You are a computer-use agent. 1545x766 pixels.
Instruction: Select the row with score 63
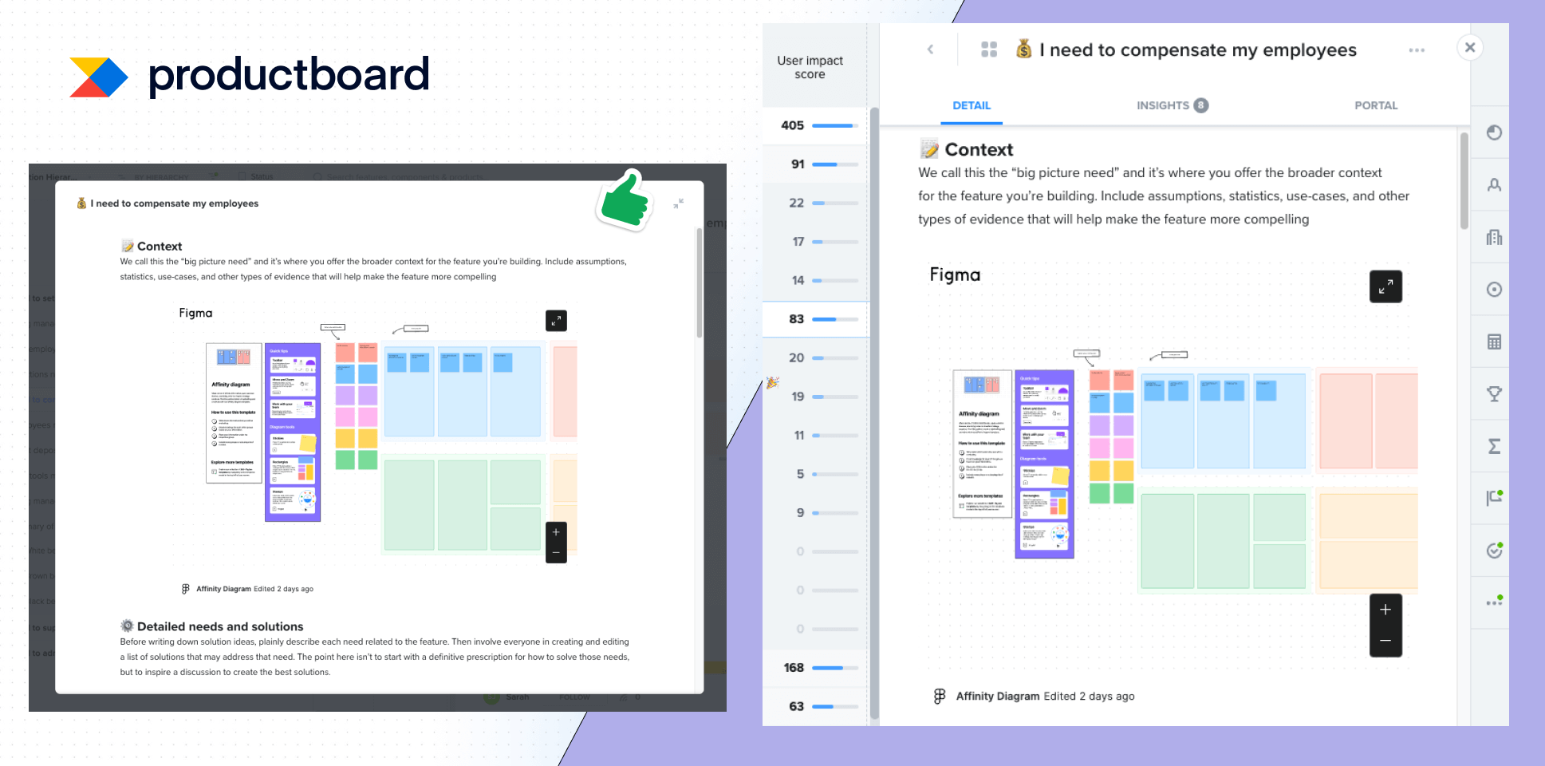(815, 706)
